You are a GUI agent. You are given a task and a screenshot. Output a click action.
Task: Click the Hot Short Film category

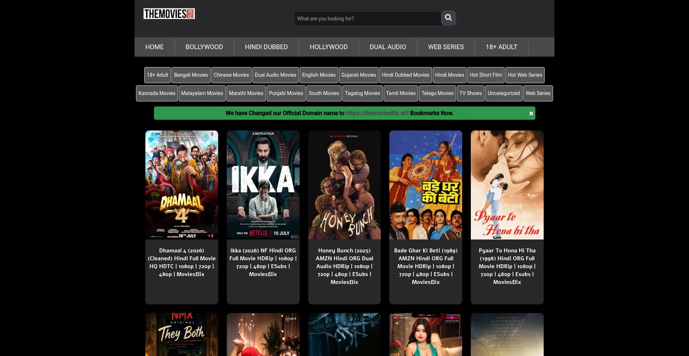(486, 75)
